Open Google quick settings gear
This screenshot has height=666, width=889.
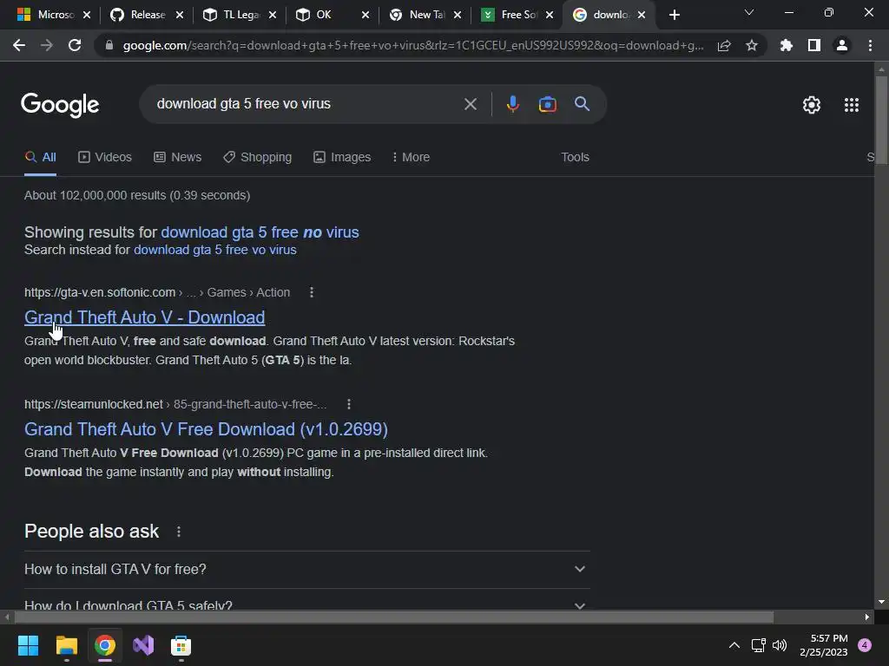812,105
